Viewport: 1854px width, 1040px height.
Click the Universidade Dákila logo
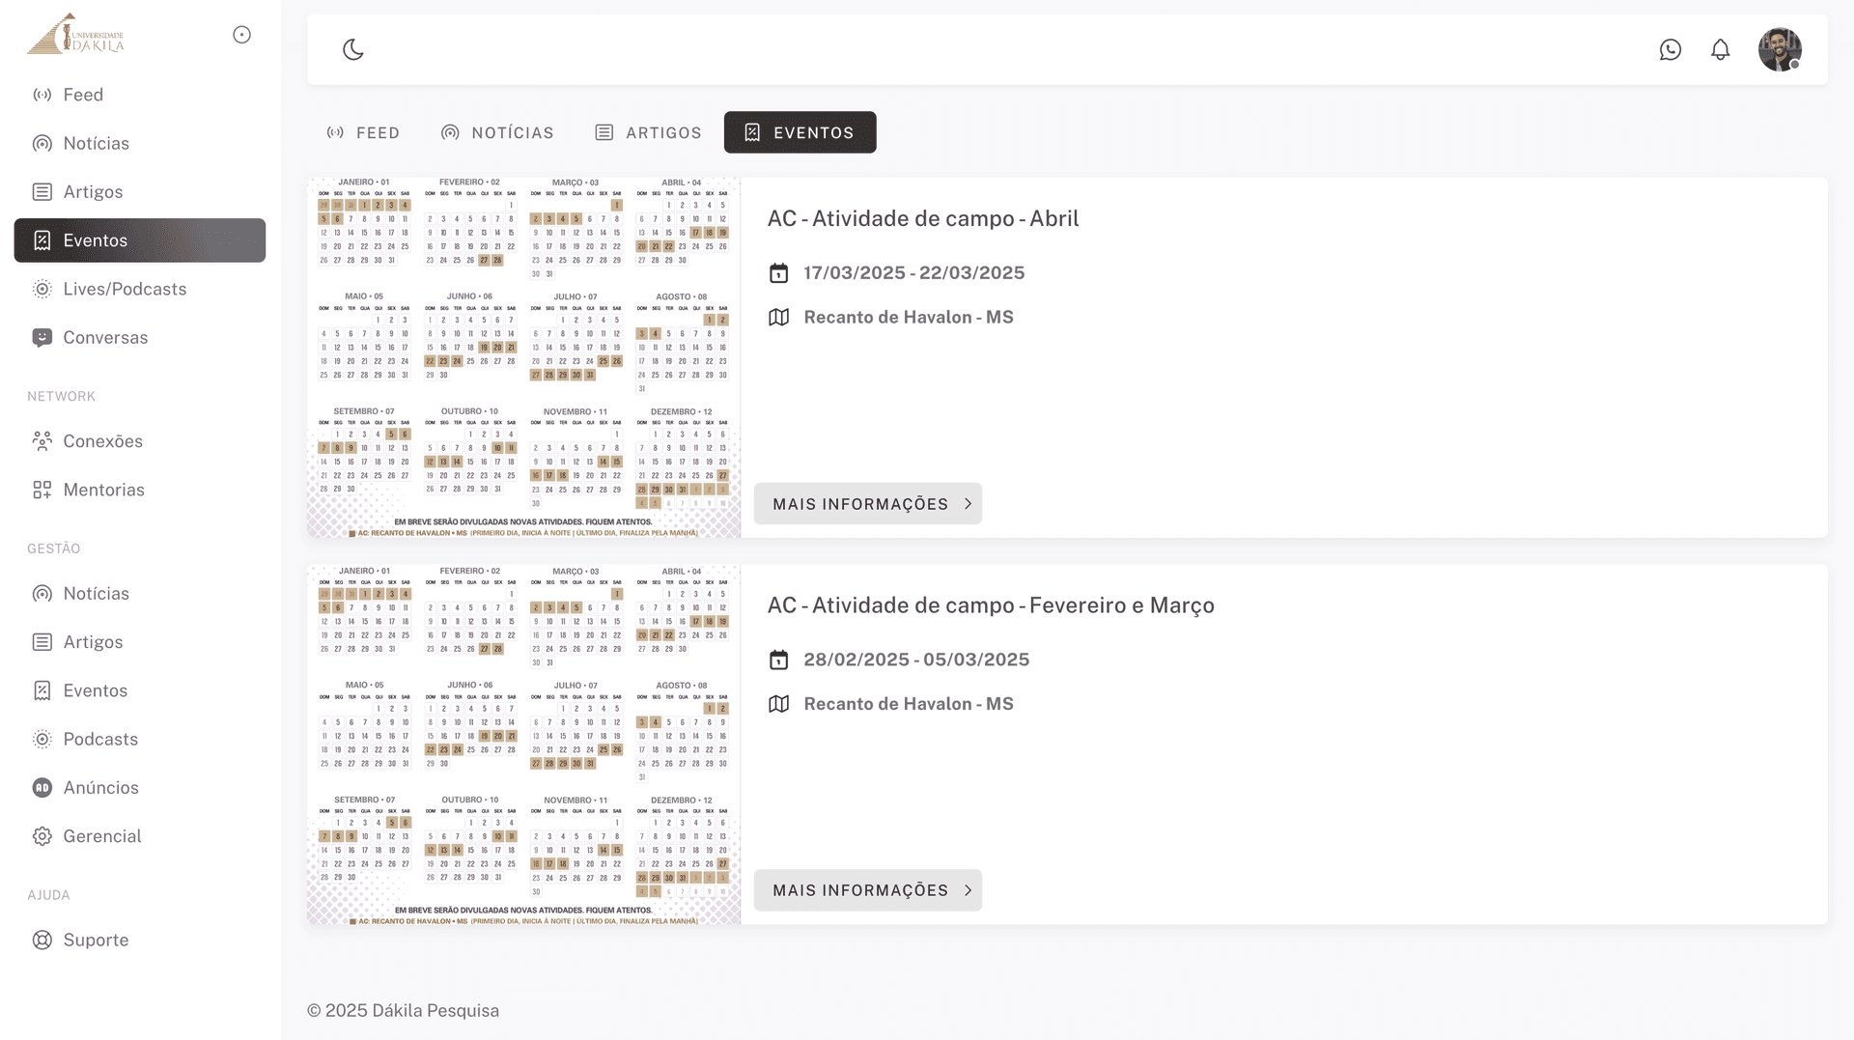(75, 34)
